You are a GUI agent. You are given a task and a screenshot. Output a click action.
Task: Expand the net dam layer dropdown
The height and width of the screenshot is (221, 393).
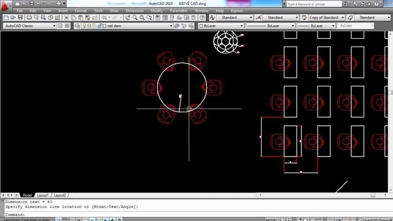point(171,26)
